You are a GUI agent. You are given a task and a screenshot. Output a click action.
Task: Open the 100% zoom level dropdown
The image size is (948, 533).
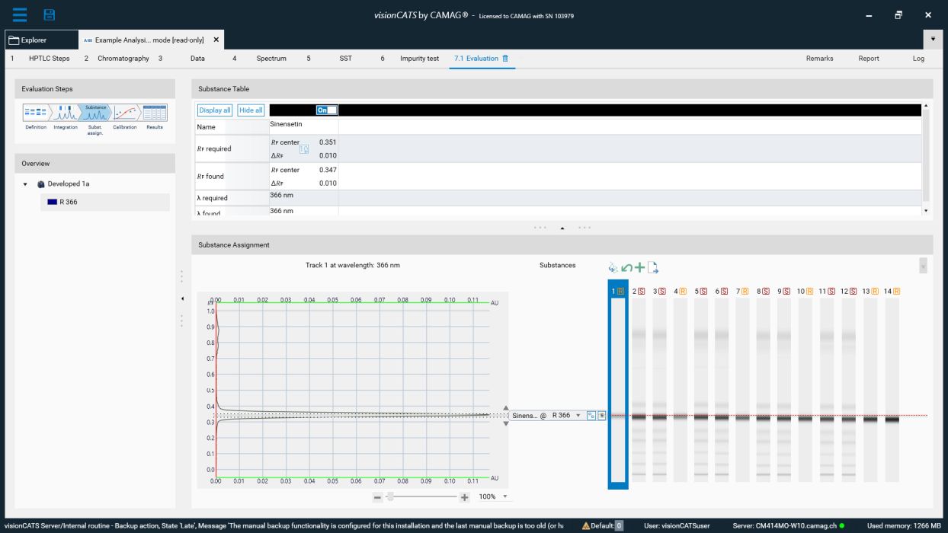504,497
